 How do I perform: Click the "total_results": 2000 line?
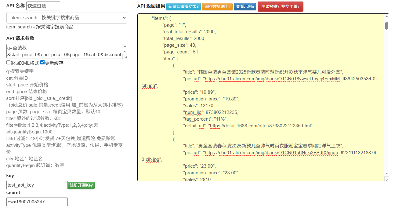click(184, 38)
